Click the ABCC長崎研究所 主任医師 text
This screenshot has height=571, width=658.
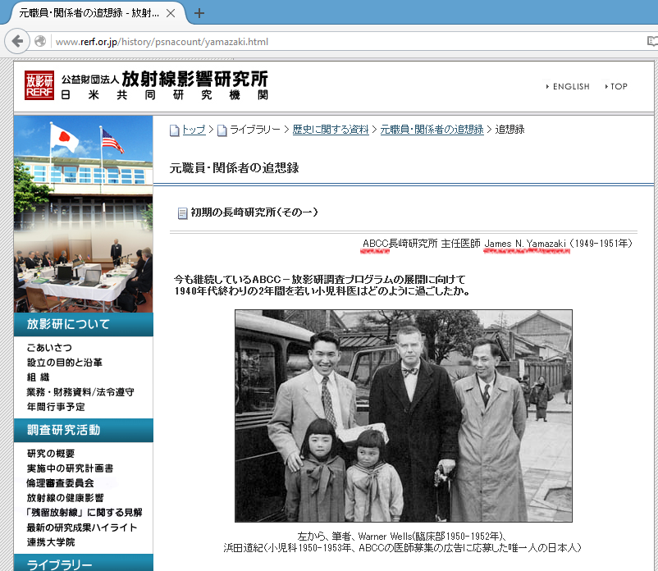[x=422, y=244]
